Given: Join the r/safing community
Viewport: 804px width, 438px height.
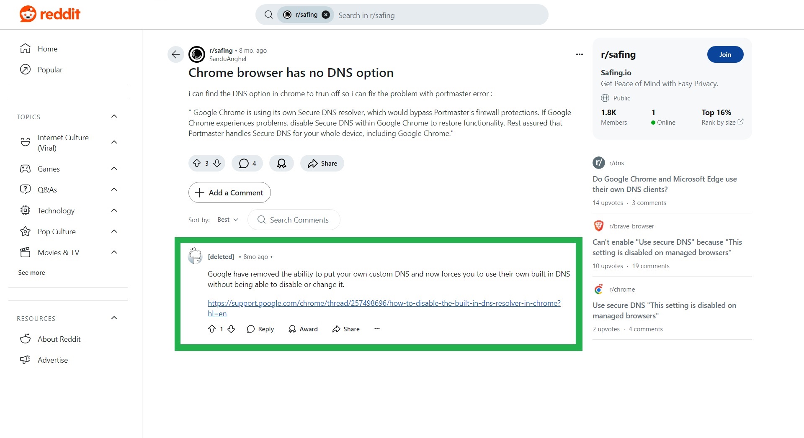Looking at the screenshot, I should pos(725,54).
